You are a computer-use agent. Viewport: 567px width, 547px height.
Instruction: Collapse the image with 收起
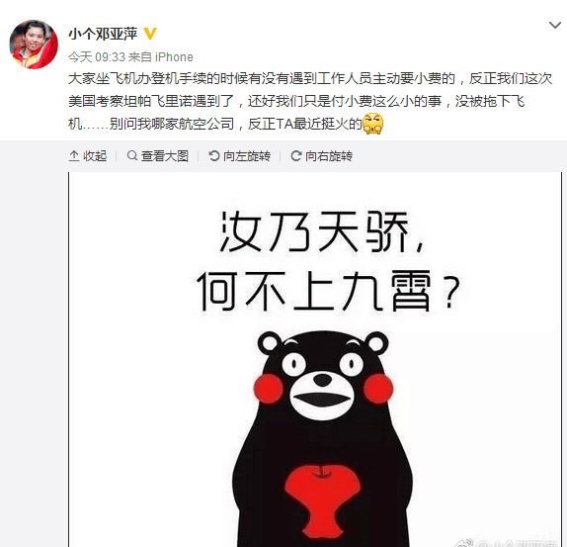click(x=88, y=156)
